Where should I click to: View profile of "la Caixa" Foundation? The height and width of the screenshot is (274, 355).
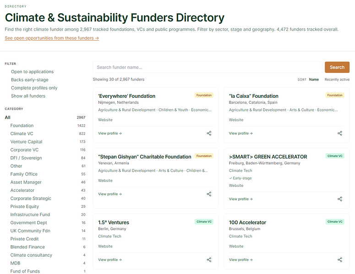click(x=240, y=133)
